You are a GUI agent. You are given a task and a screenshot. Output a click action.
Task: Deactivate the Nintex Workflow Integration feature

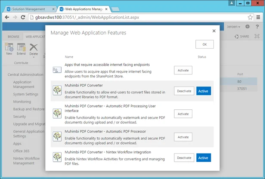pos(184,158)
